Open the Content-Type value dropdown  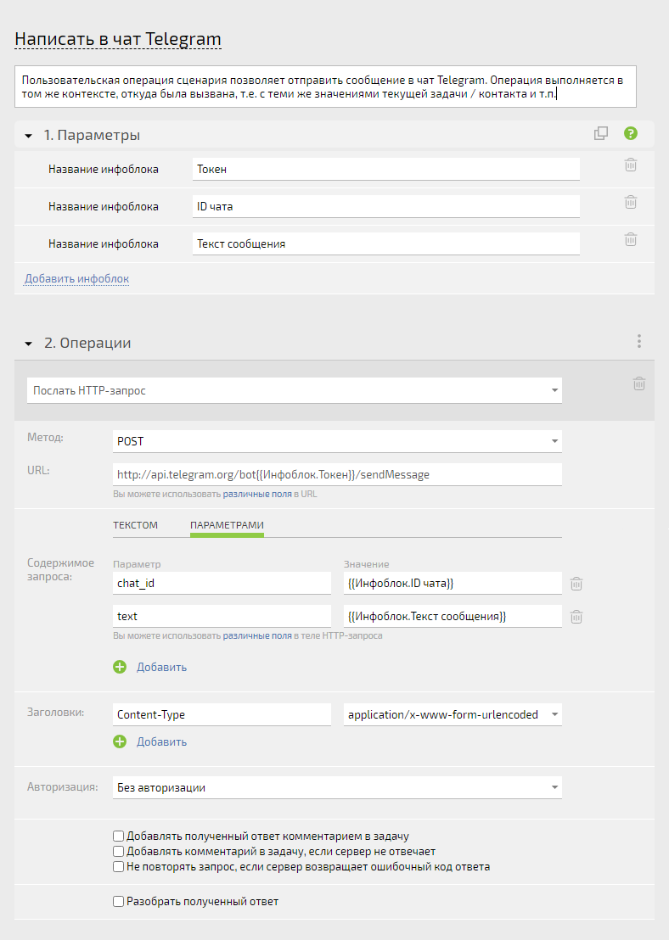453,714
